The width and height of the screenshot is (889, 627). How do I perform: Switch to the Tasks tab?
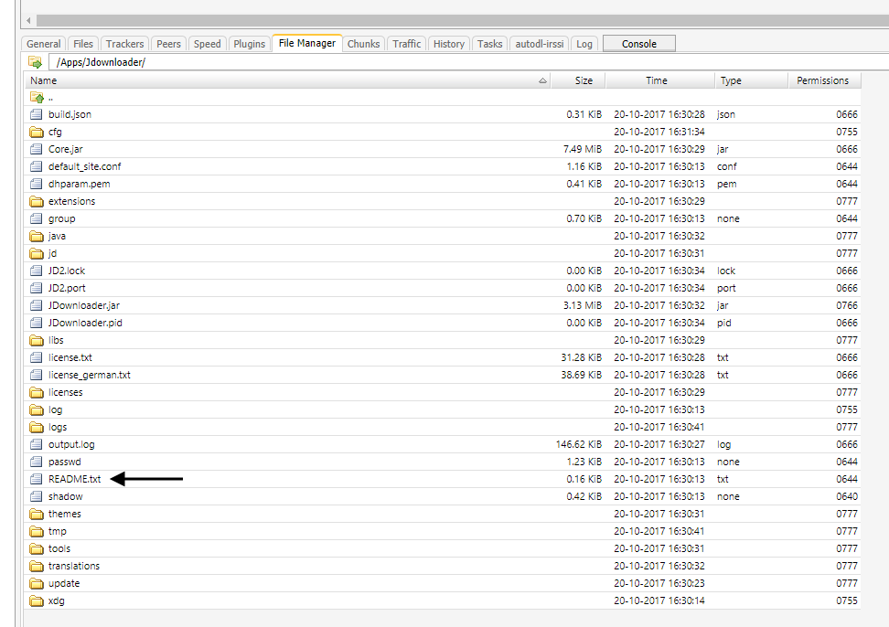(489, 44)
